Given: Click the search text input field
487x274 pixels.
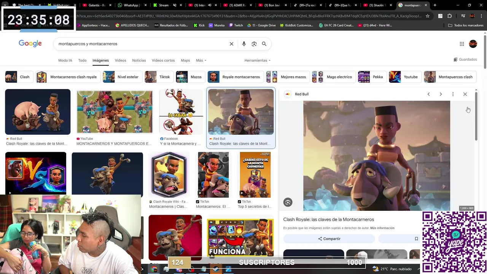Looking at the screenshot, I should (141, 44).
